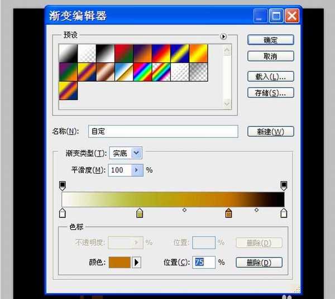Open the gradient type (渐变类型) dropdown

pos(137,153)
